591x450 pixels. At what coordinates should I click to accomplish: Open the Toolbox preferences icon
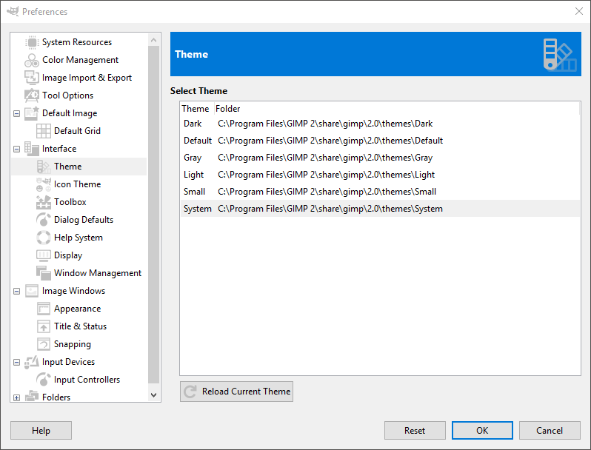pos(44,202)
